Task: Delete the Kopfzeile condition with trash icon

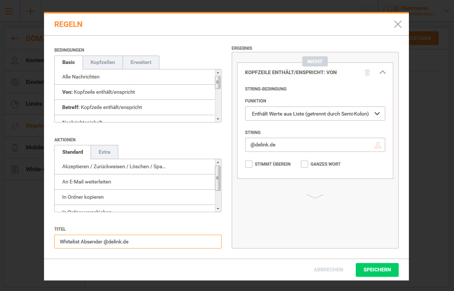Action: point(367,73)
